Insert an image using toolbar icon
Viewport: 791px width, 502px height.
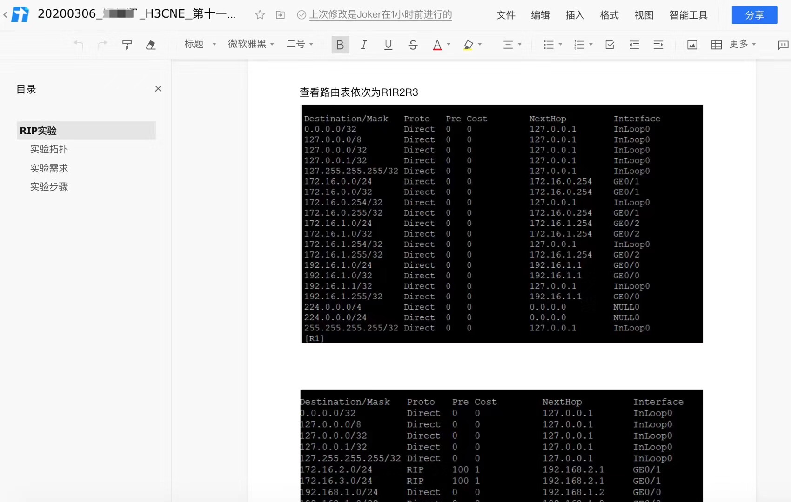point(692,45)
